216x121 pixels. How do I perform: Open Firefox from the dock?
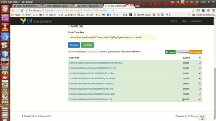click(x=5, y=64)
